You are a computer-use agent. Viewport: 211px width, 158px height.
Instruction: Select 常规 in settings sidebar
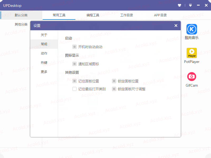pyautogui.click(x=44, y=44)
